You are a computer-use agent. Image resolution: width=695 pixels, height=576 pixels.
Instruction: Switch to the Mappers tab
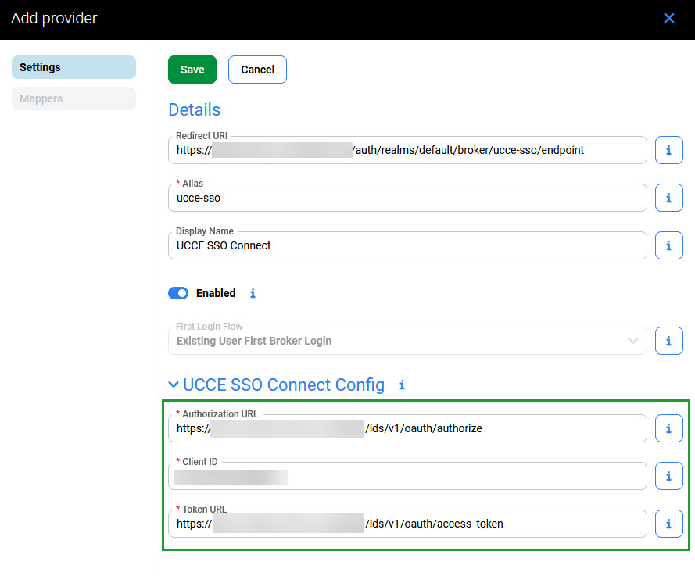pos(73,98)
